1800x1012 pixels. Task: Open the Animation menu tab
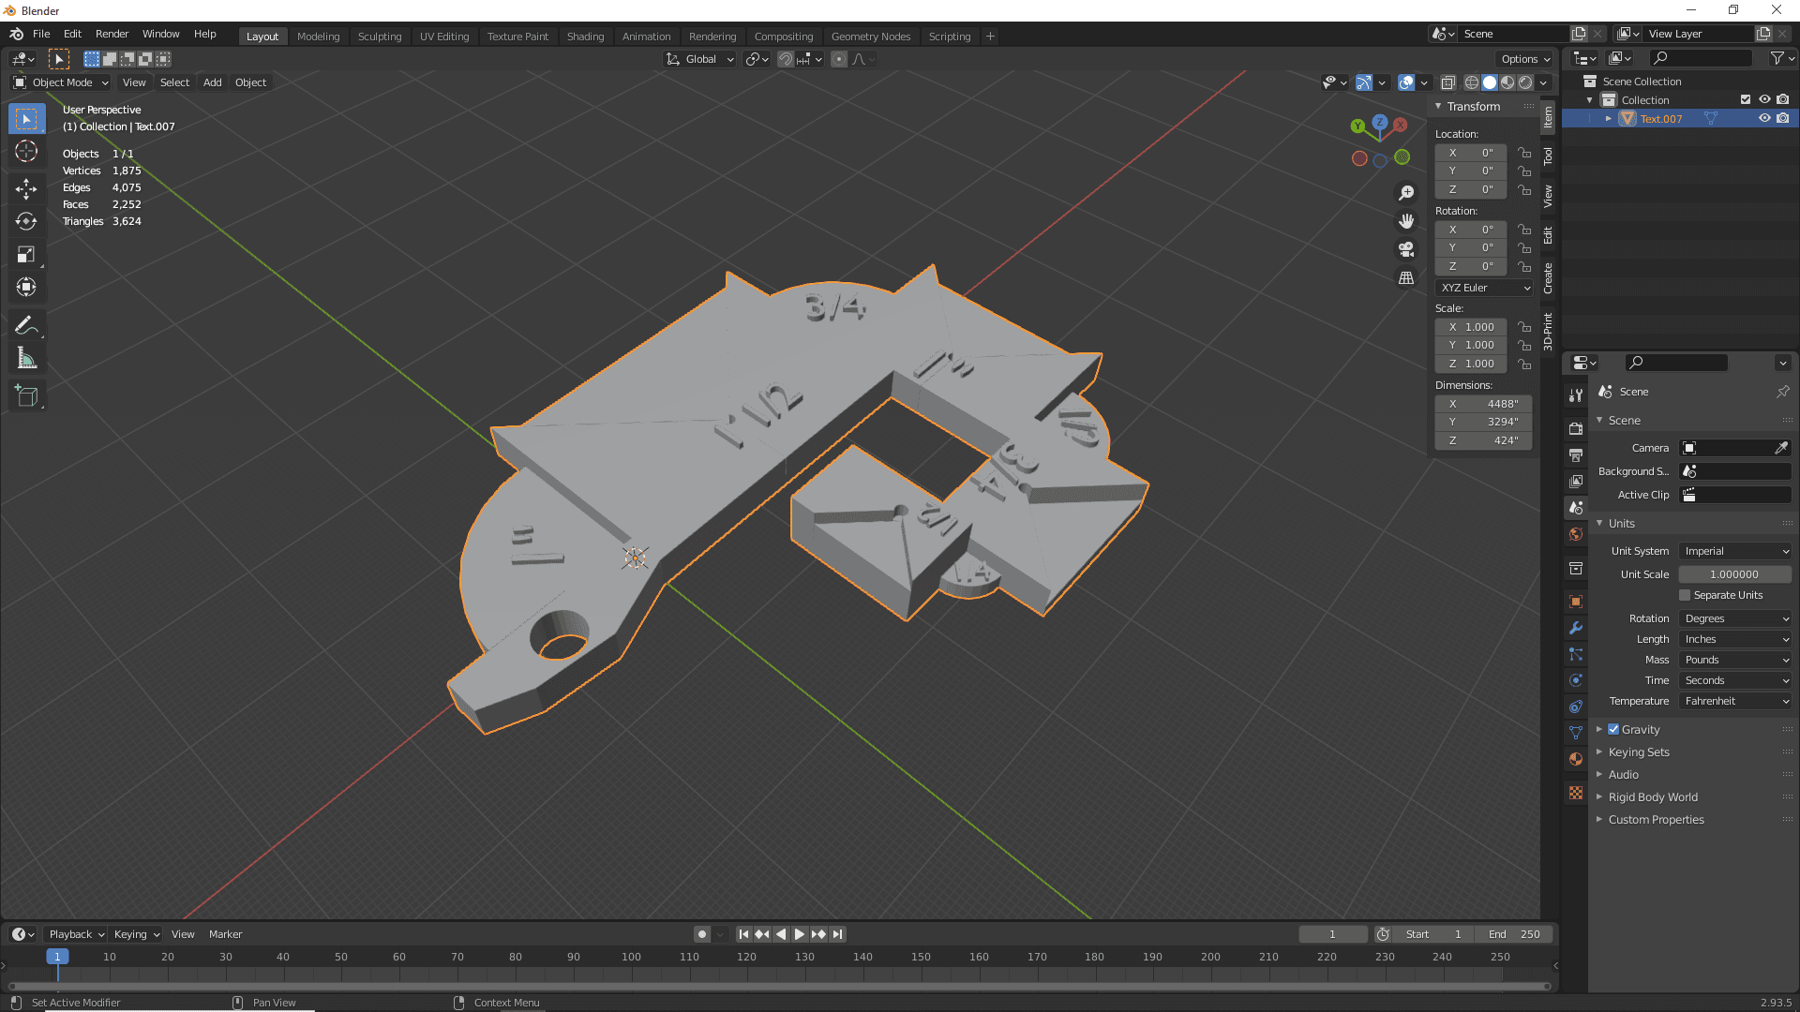pos(645,35)
